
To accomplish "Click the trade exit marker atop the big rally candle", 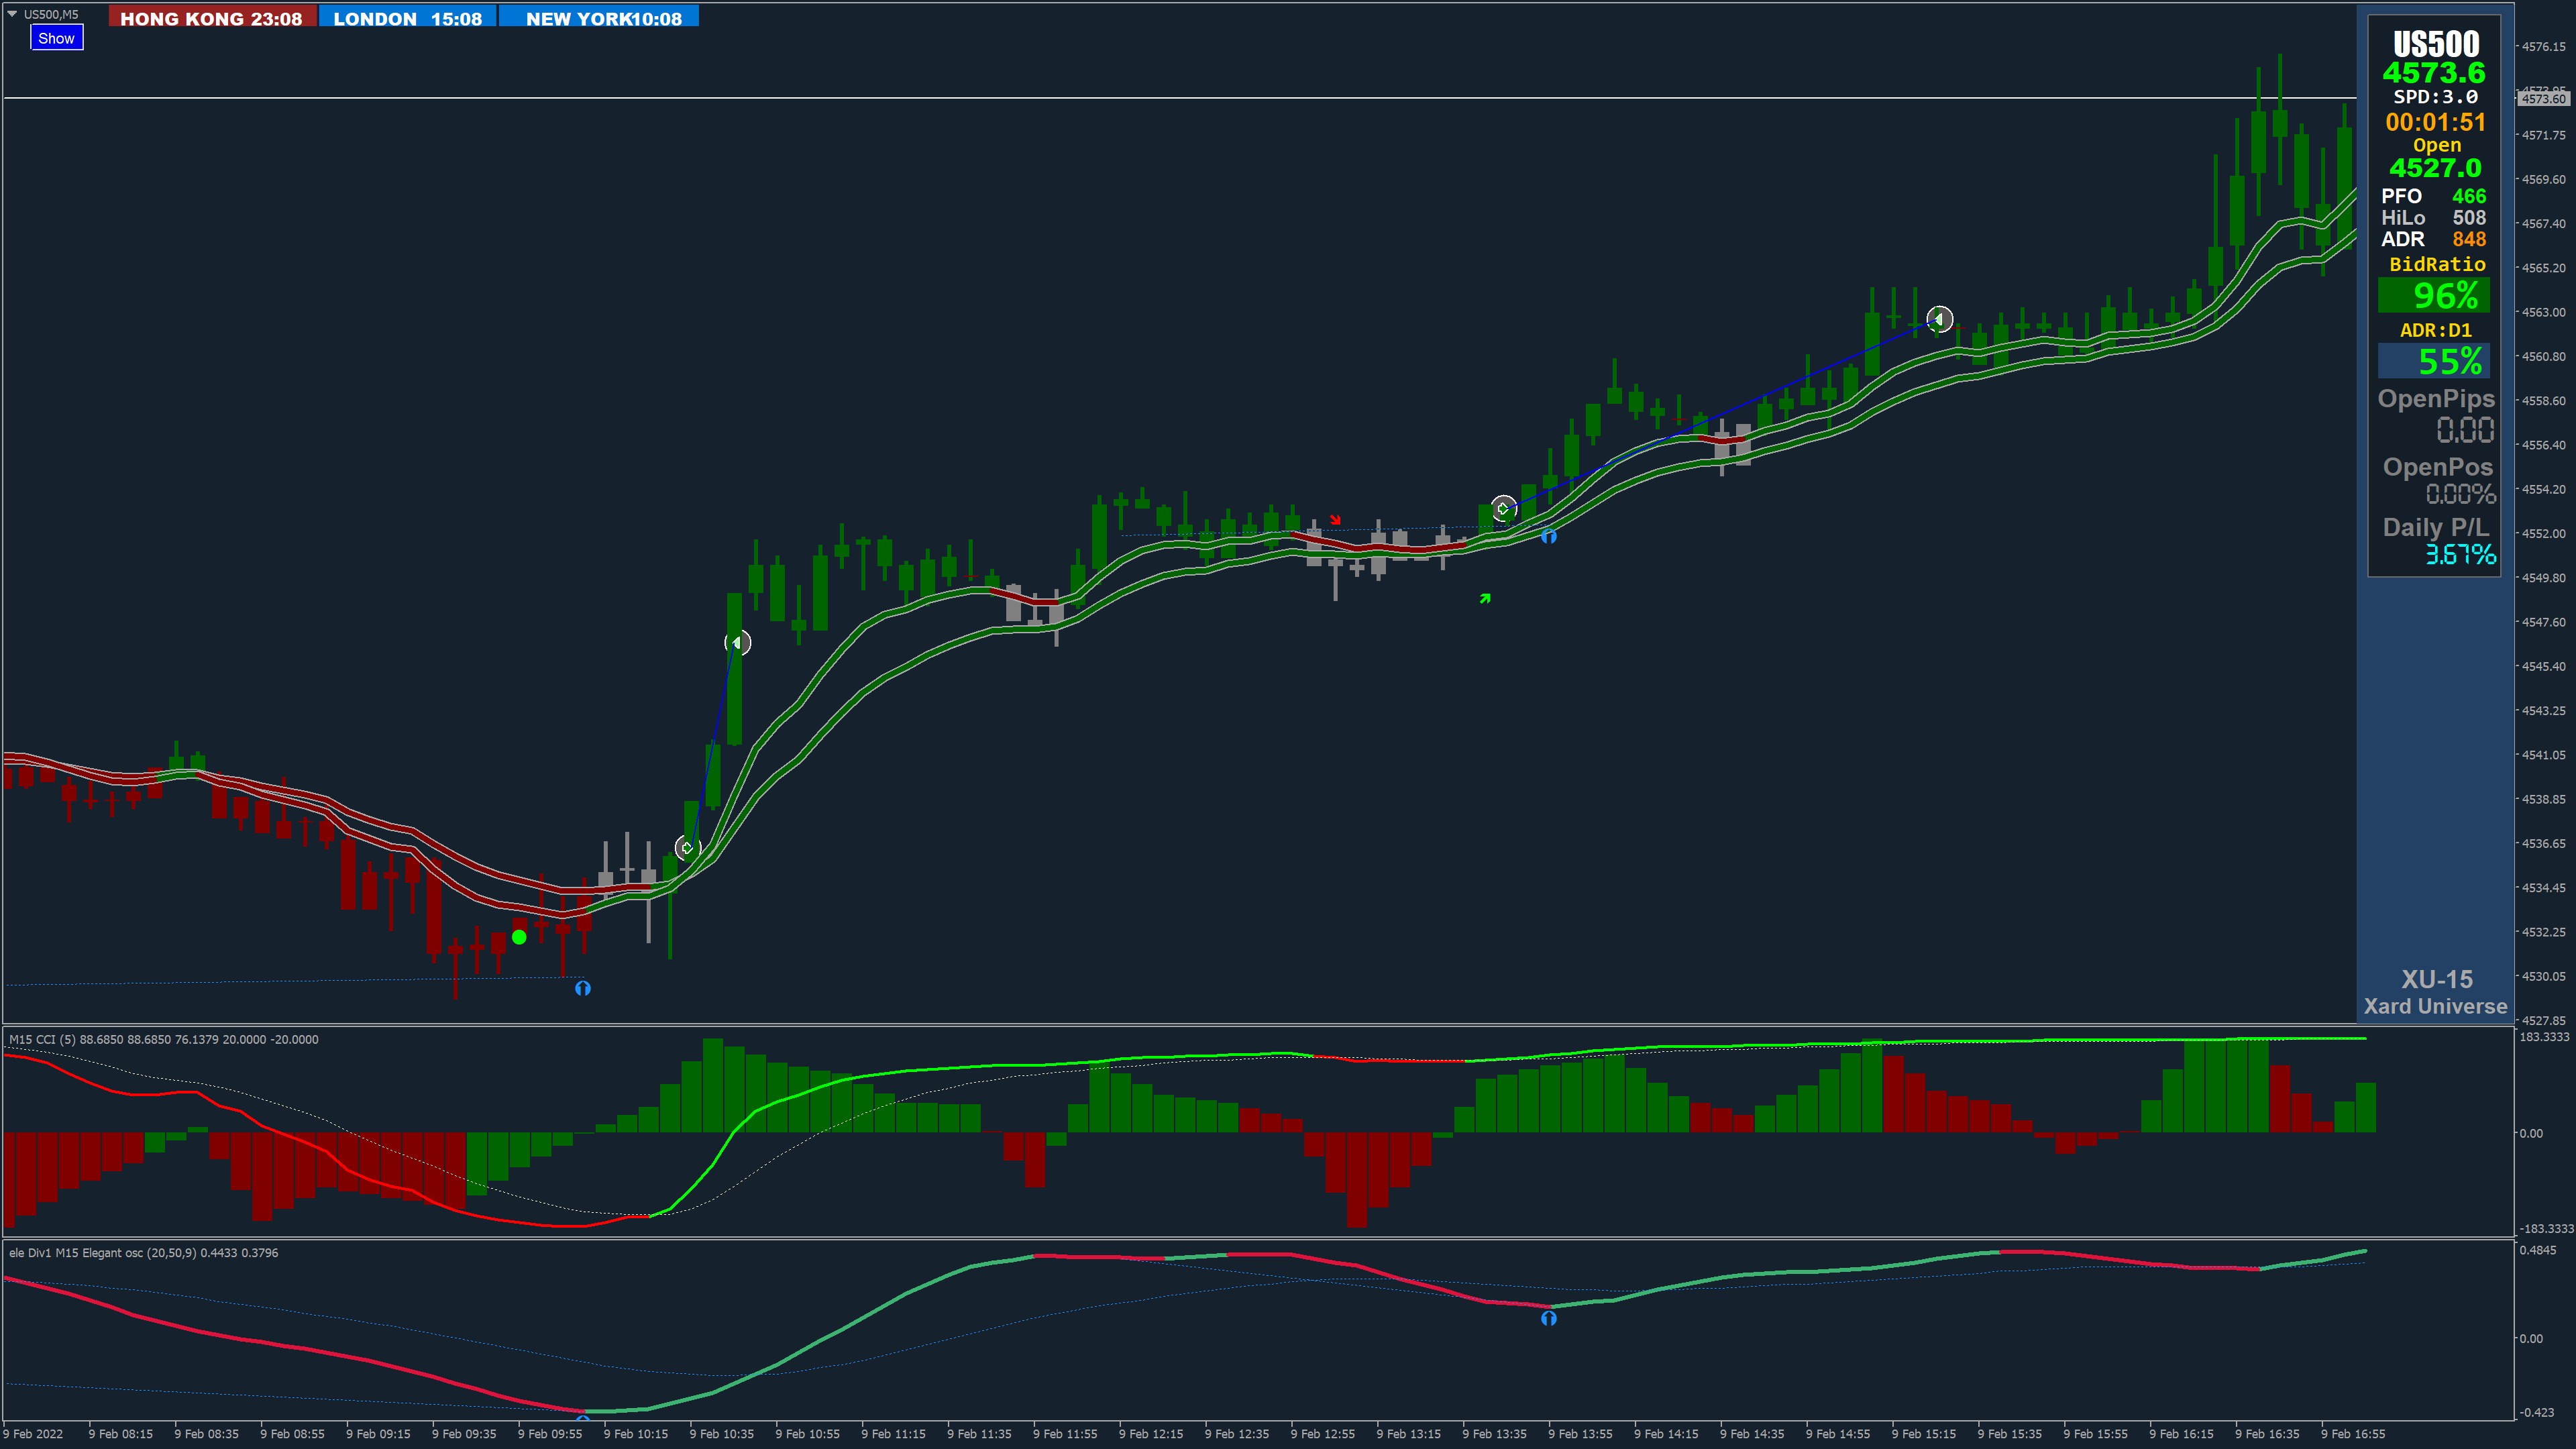I will (x=737, y=642).
